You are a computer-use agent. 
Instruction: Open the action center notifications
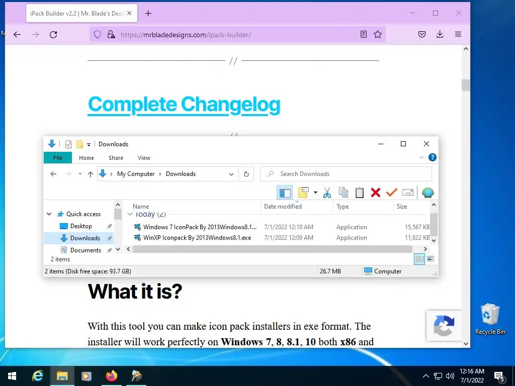pos(499,376)
